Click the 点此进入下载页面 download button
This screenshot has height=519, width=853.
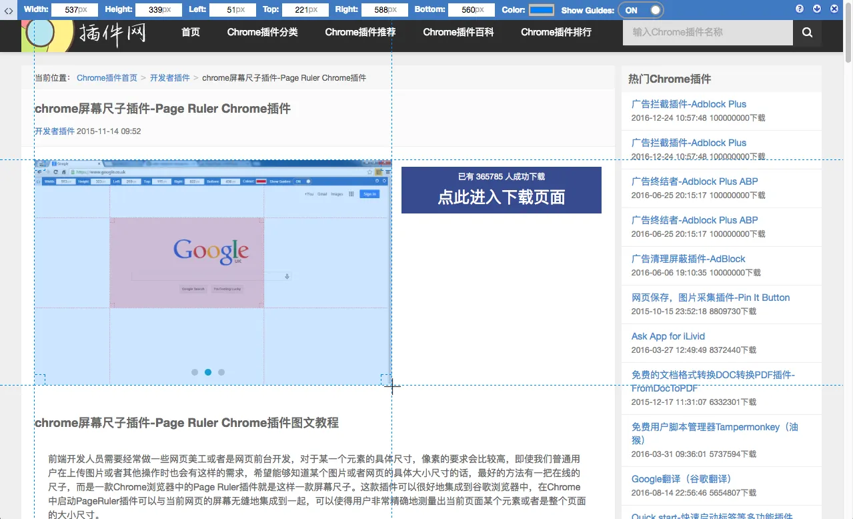501,190
